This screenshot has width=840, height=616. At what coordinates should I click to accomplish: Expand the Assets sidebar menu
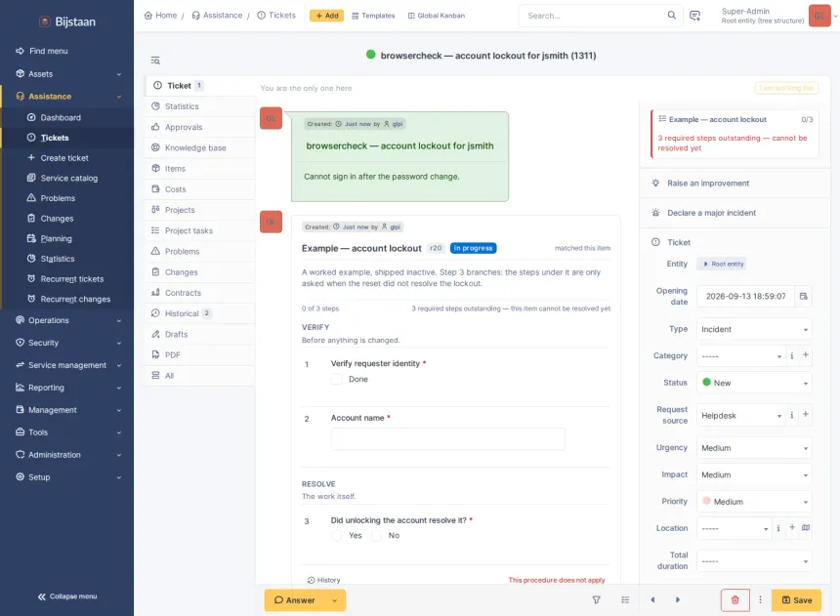click(x=67, y=74)
